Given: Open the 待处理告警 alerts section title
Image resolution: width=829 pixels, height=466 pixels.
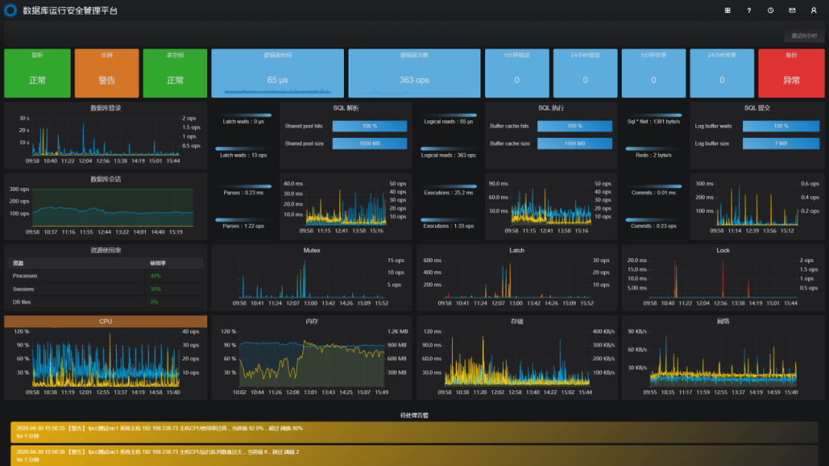Looking at the screenshot, I should click(x=414, y=415).
